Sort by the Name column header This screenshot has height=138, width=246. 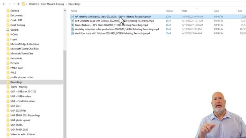click(74, 11)
